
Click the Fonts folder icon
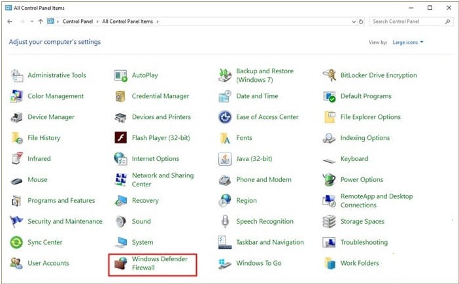pos(225,138)
